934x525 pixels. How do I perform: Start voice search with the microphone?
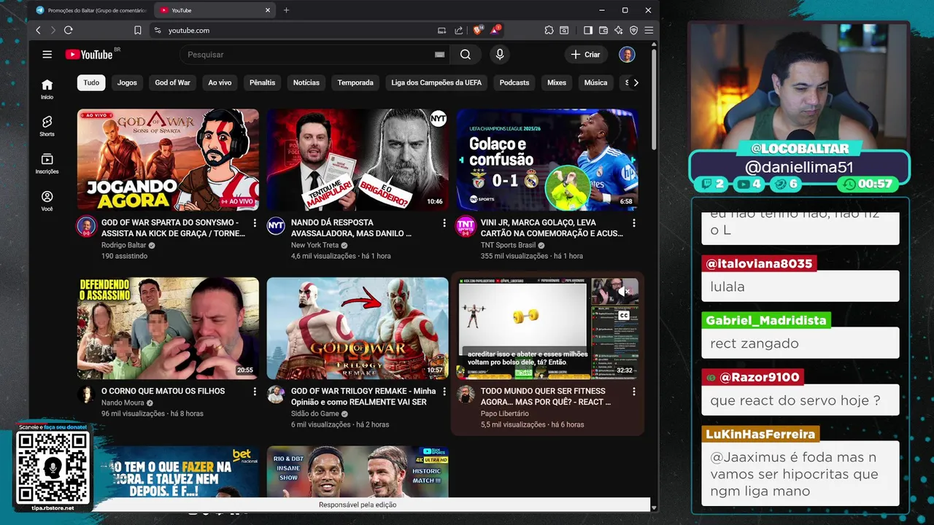point(500,55)
